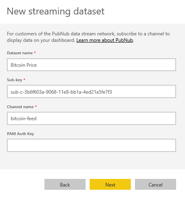Select the Channel name input field
The image size is (185, 201).
point(91,119)
